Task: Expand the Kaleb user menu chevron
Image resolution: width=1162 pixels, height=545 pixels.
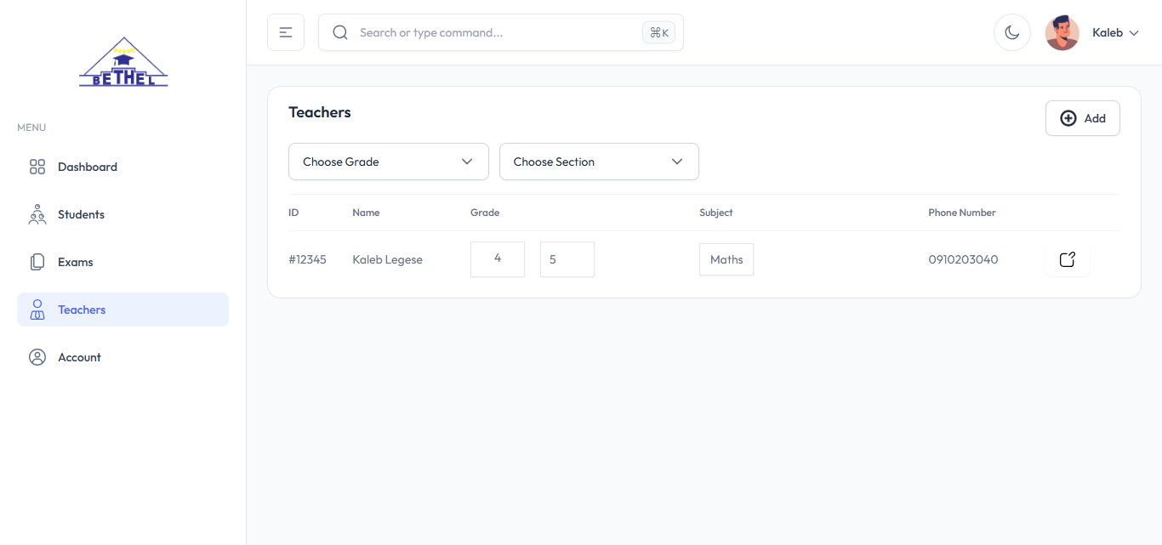Action: [1133, 33]
